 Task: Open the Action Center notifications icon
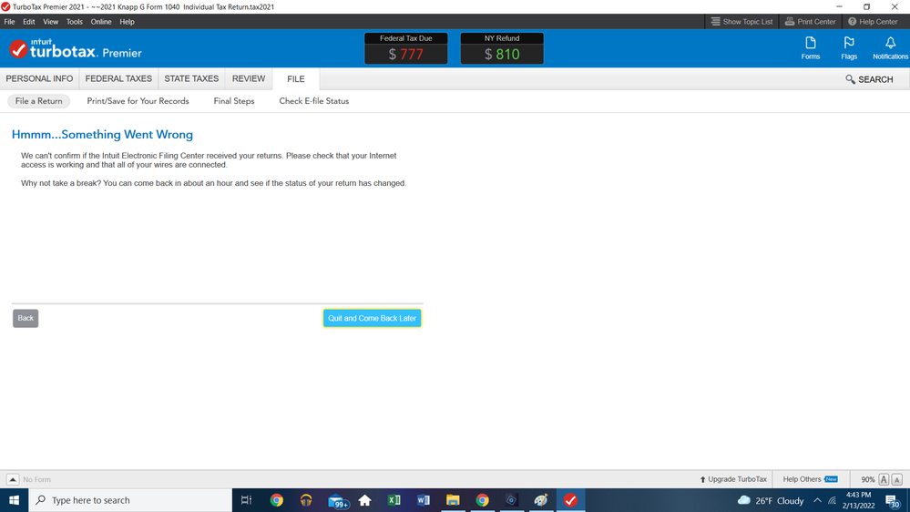(x=894, y=500)
